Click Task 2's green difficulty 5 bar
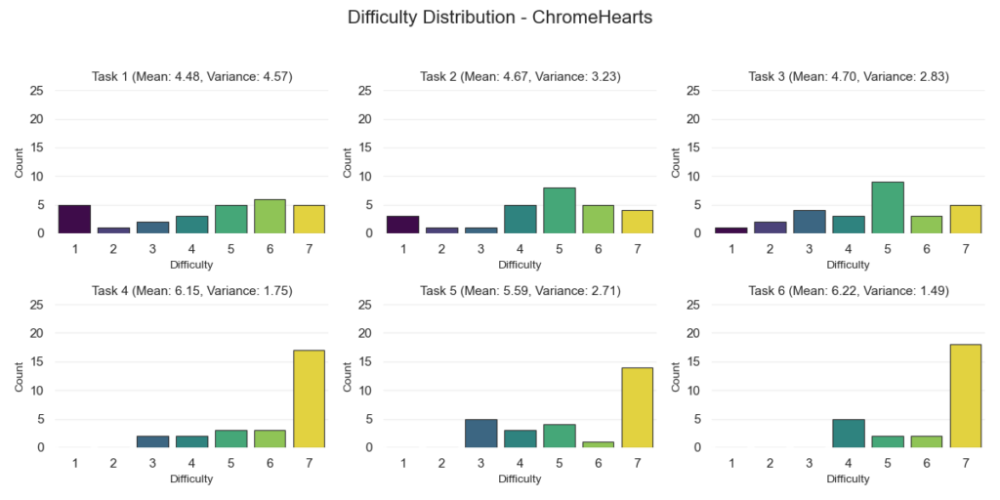 tap(558, 211)
